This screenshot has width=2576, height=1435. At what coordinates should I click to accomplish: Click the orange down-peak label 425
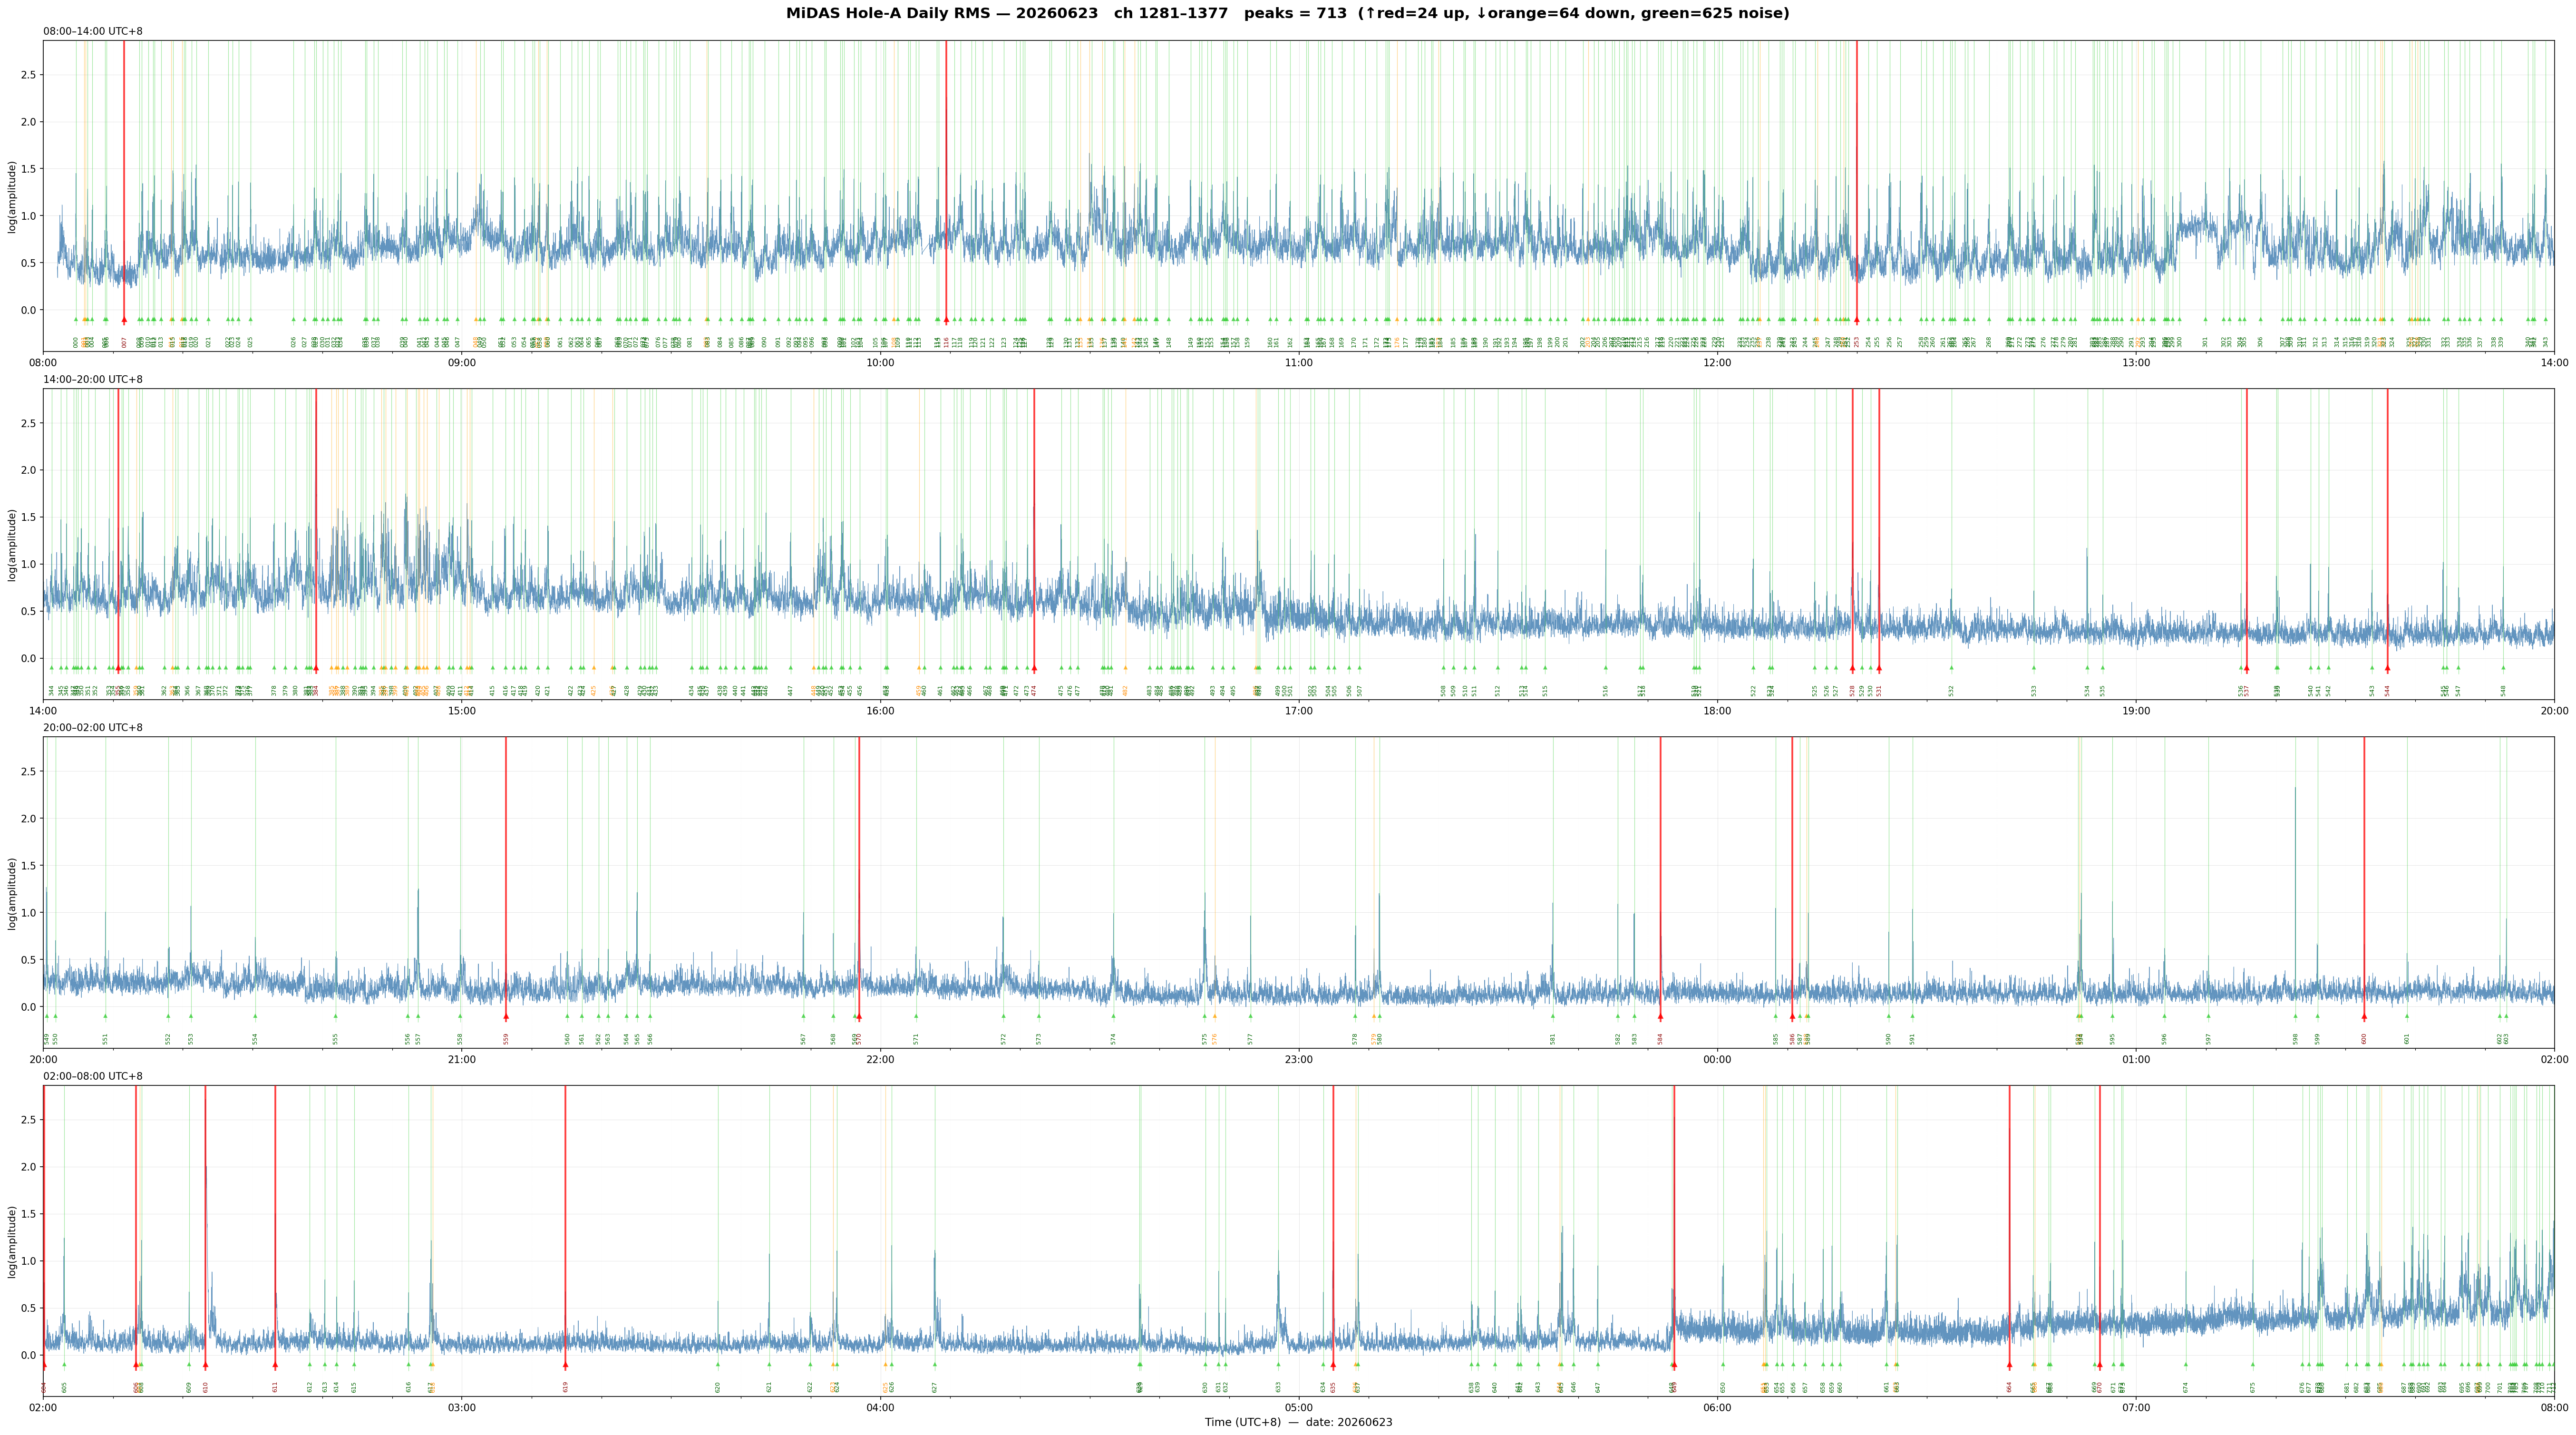(594, 690)
